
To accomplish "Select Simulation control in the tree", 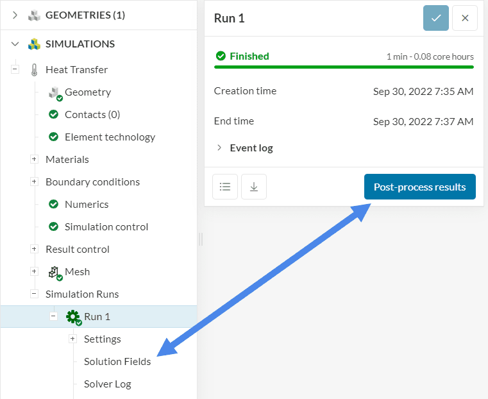I will pyautogui.click(x=106, y=227).
